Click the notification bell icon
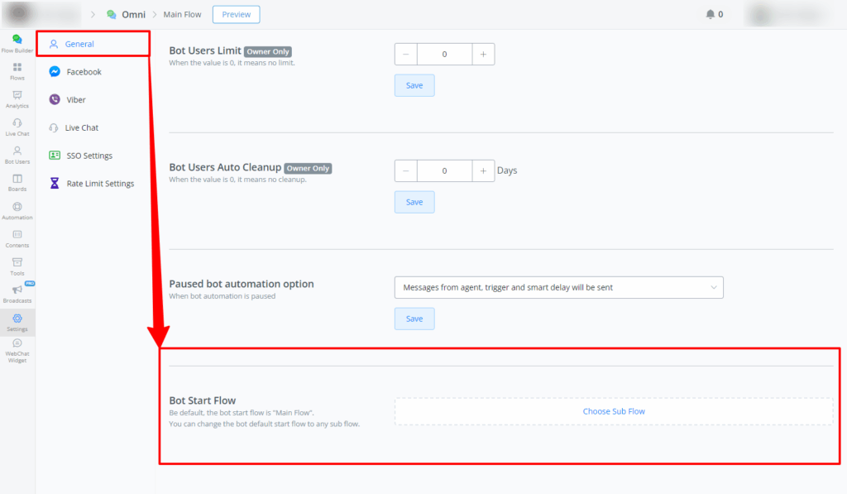 coord(710,14)
